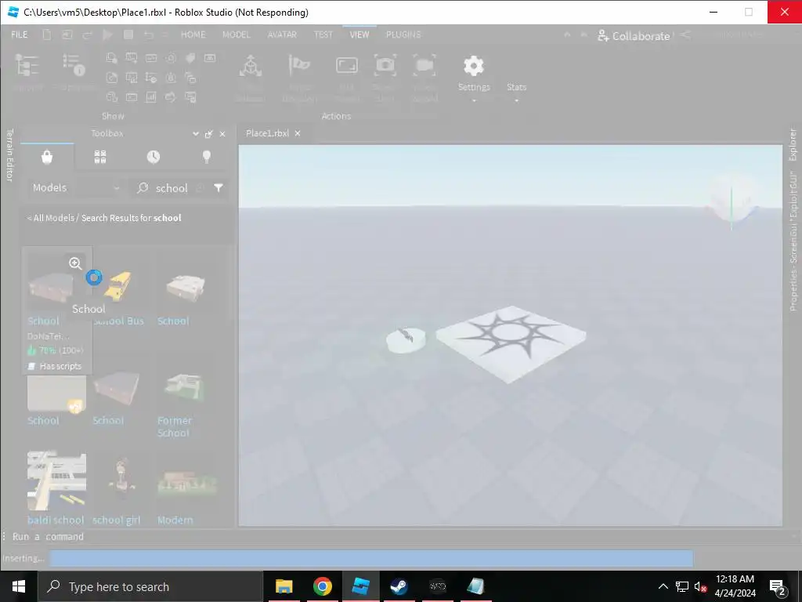Preview the School model with zoom icon
This screenshot has width=802, height=602.
coord(75,263)
